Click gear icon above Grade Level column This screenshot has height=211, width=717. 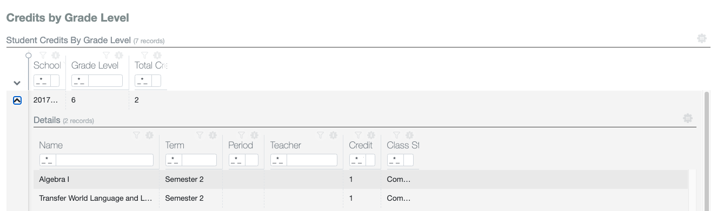tap(119, 56)
